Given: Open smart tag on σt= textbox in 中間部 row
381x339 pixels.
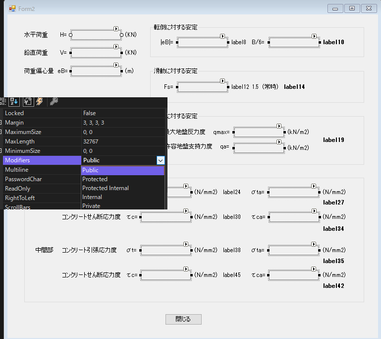Looking at the screenshot, I should pyautogui.click(x=186, y=244).
